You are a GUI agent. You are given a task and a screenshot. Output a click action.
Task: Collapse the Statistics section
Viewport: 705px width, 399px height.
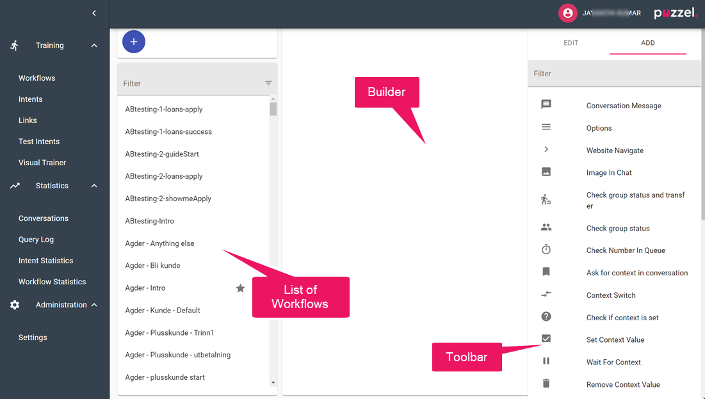coord(94,186)
